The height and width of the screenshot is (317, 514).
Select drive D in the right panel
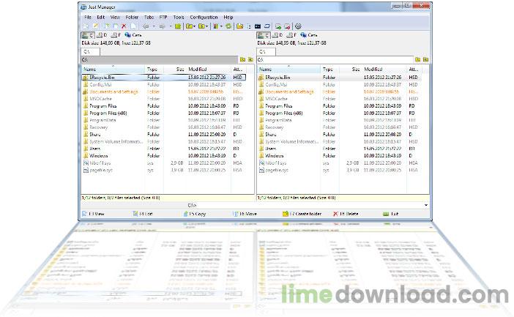pyautogui.click(x=275, y=34)
